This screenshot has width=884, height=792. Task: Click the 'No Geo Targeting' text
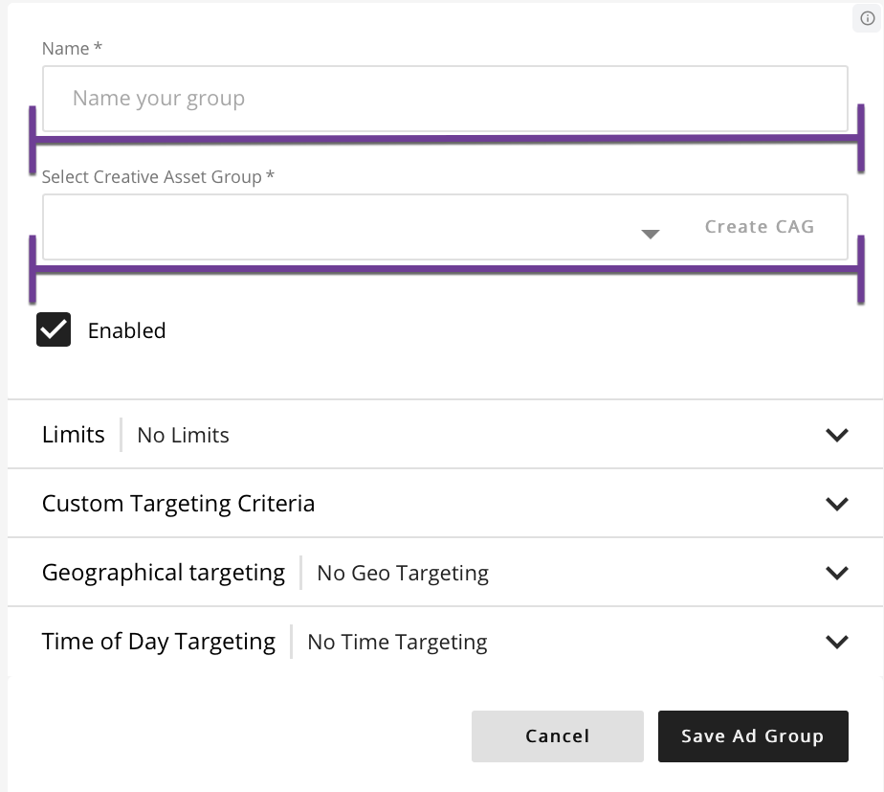pyautogui.click(x=403, y=573)
